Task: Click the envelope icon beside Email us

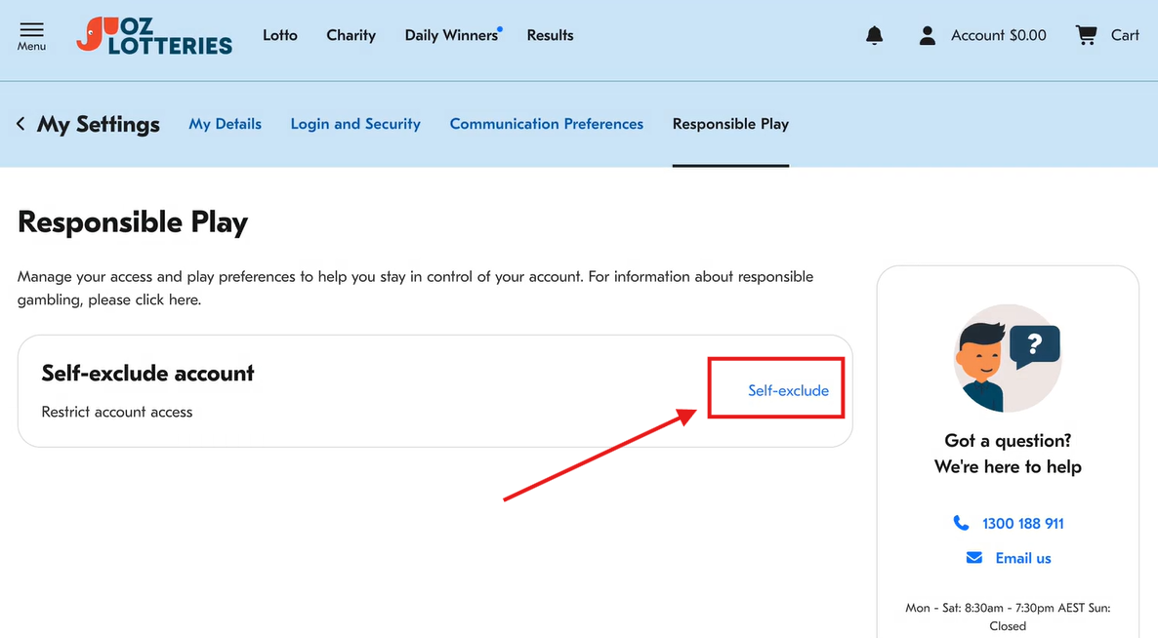Action: [x=974, y=558]
